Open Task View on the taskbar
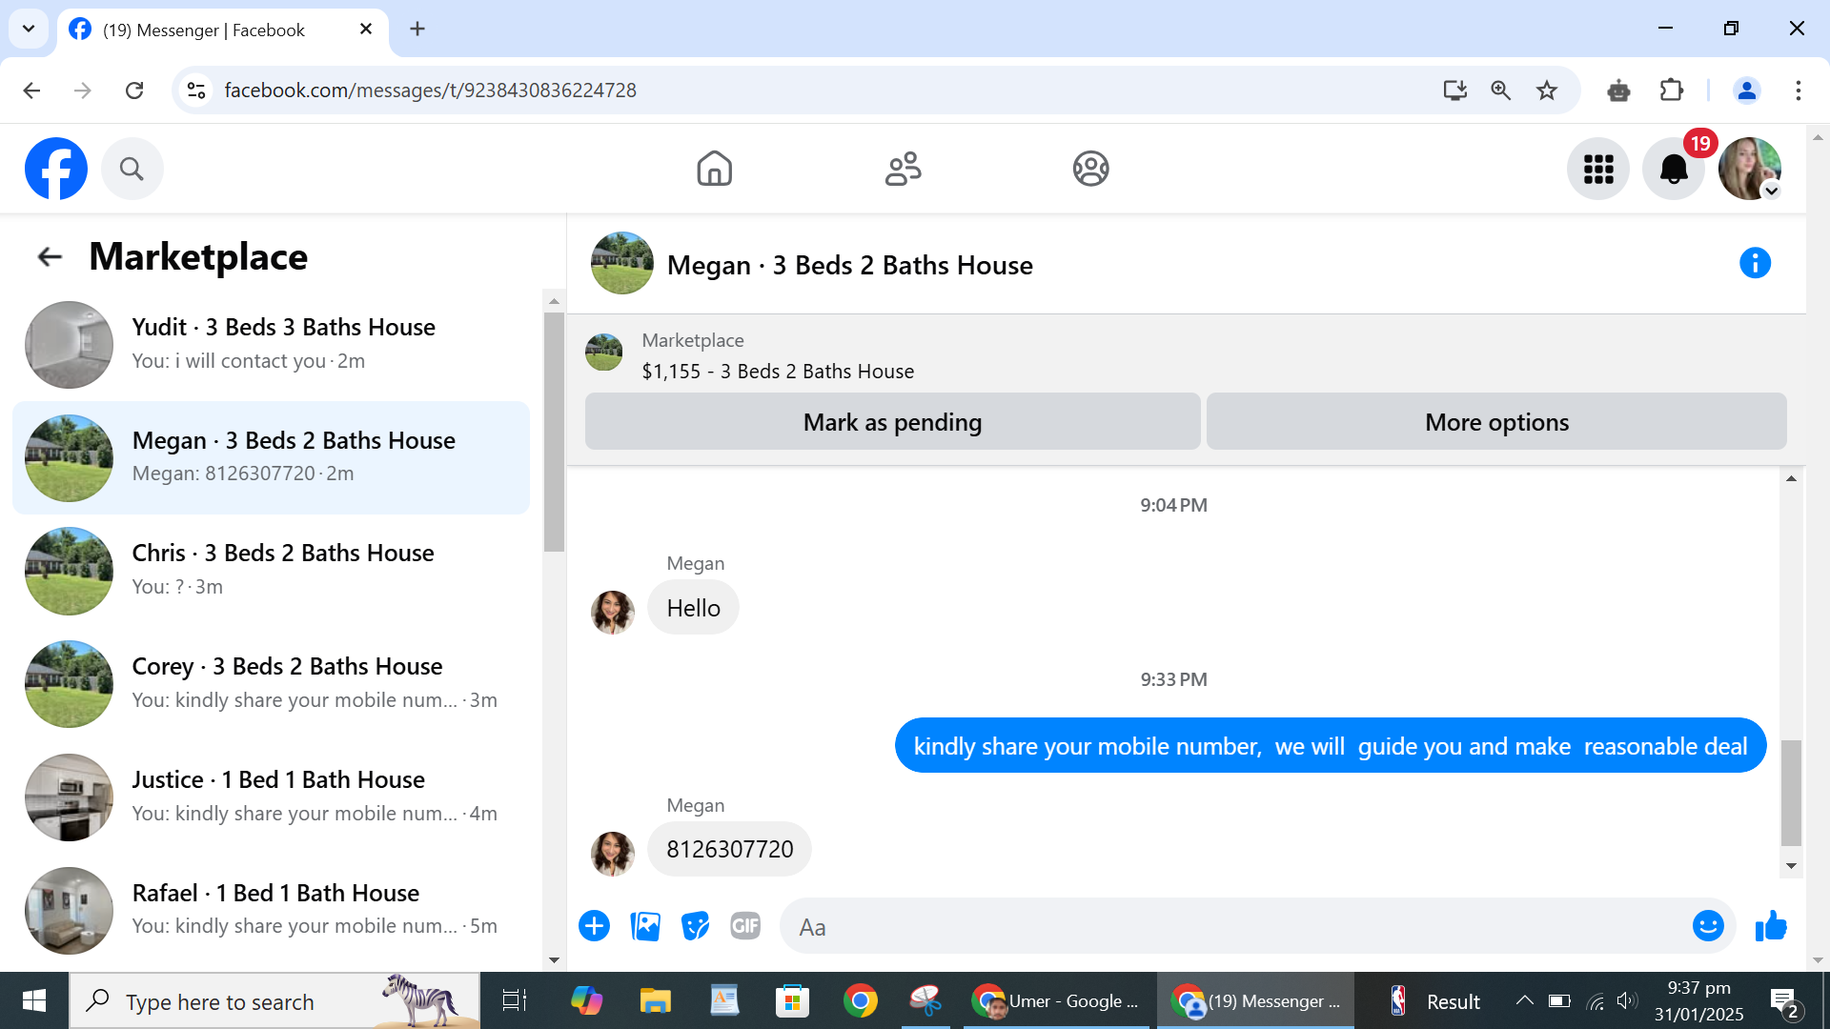Image resolution: width=1830 pixels, height=1029 pixels. [x=514, y=1000]
